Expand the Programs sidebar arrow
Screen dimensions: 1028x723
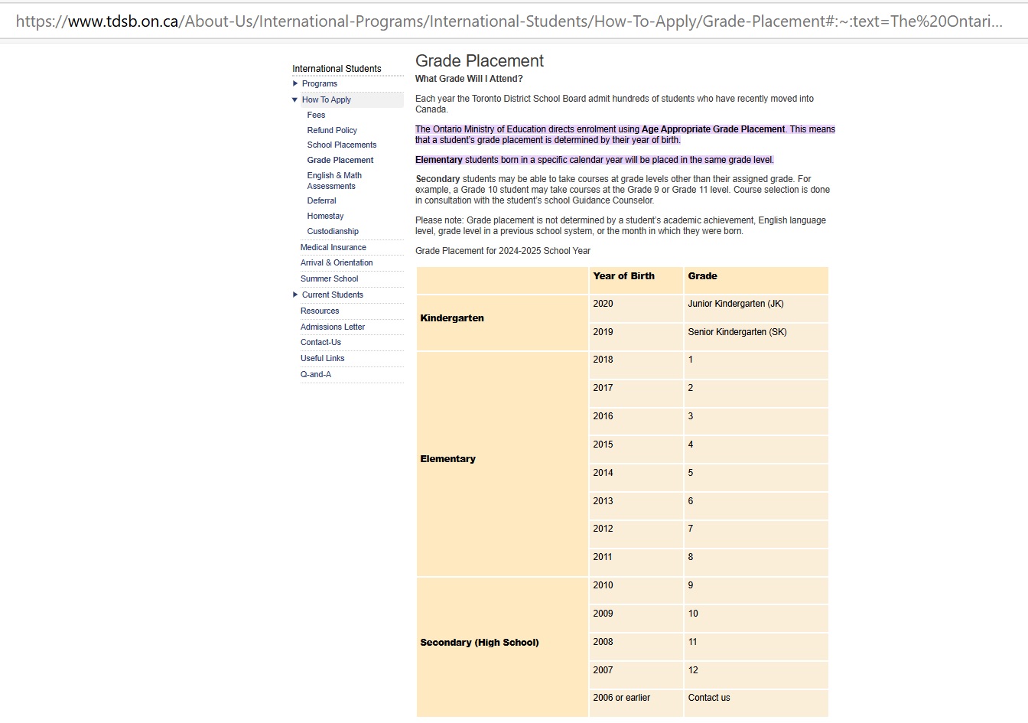coord(295,83)
